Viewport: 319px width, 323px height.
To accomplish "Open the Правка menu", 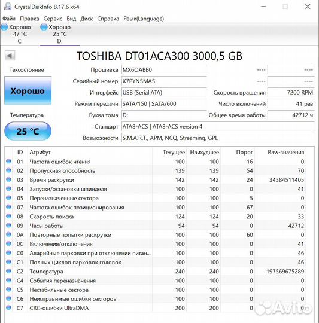I will point(29,19).
